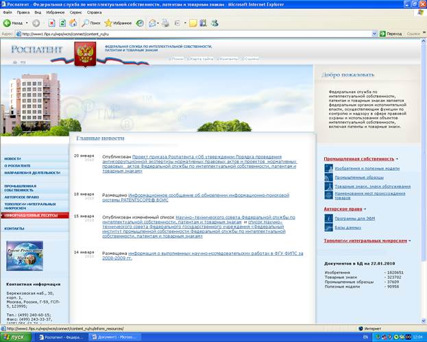
Task: Open Авторское право in the left navigation
Action: pyautogui.click(x=21, y=197)
